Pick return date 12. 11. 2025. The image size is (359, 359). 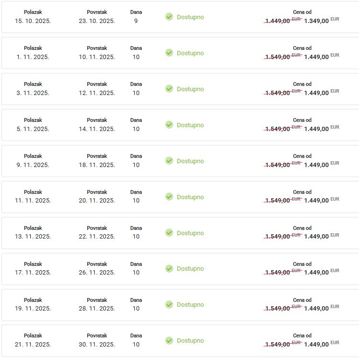click(x=97, y=93)
